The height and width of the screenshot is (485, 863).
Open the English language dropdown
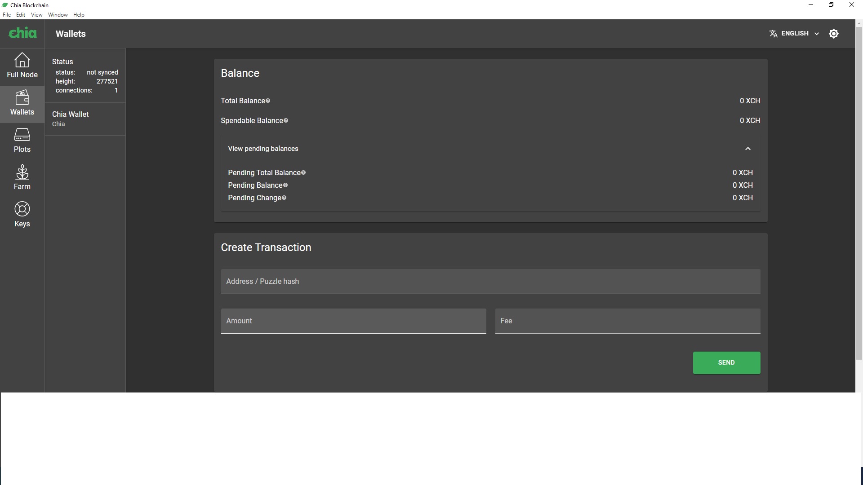pos(794,34)
